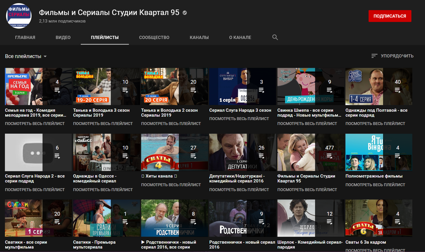Open the Сообщество tab

pyautogui.click(x=154, y=38)
